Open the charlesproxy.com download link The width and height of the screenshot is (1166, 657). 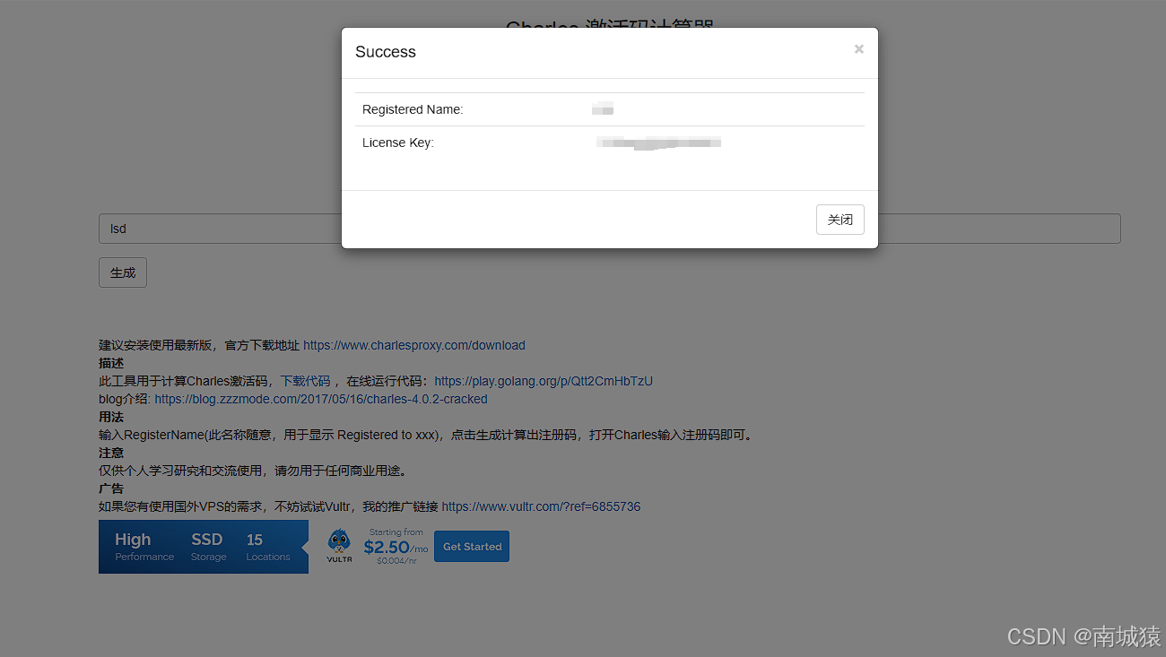coord(414,345)
